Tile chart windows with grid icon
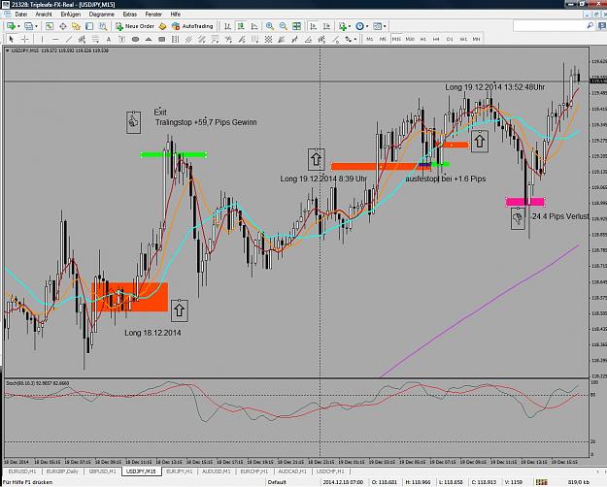Screen dimensions: 607x487 coord(296,26)
